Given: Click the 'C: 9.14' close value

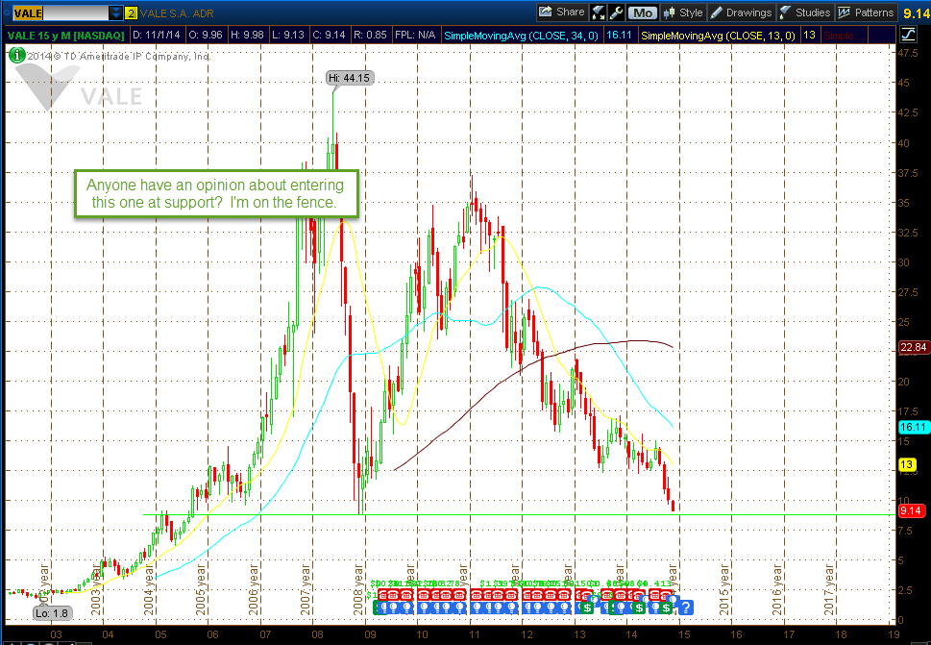Looking at the screenshot, I should [329, 35].
